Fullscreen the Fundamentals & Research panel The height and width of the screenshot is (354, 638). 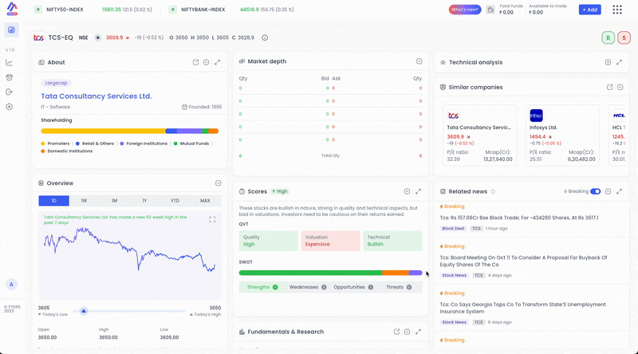click(x=418, y=332)
